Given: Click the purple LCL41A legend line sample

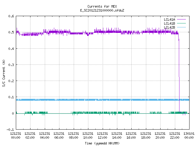Looking at the screenshot, I should click(x=181, y=19).
